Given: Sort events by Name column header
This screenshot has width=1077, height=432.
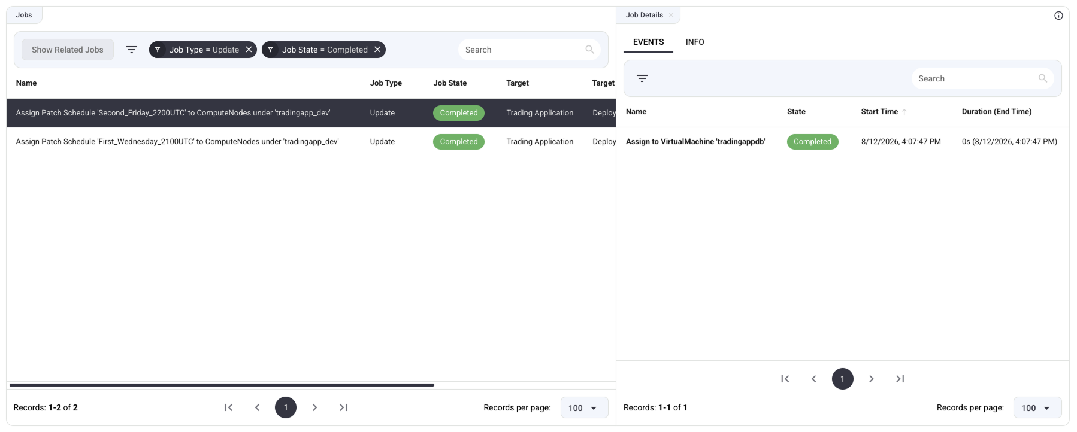Looking at the screenshot, I should pos(636,112).
